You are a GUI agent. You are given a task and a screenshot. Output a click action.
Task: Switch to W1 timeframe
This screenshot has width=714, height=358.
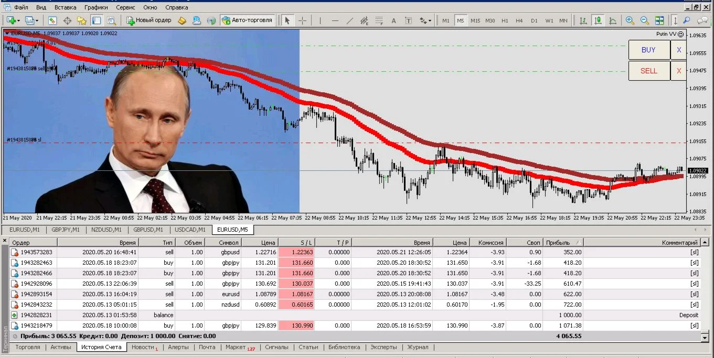pyautogui.click(x=549, y=20)
